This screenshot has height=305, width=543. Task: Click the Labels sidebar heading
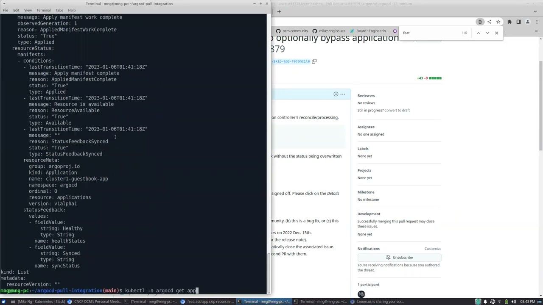pos(363,149)
